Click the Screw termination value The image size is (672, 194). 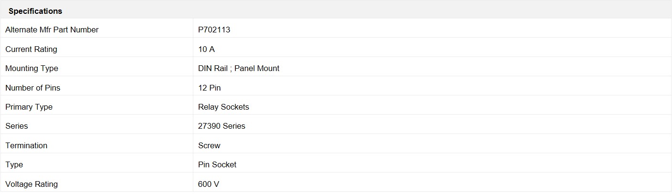[x=209, y=145]
